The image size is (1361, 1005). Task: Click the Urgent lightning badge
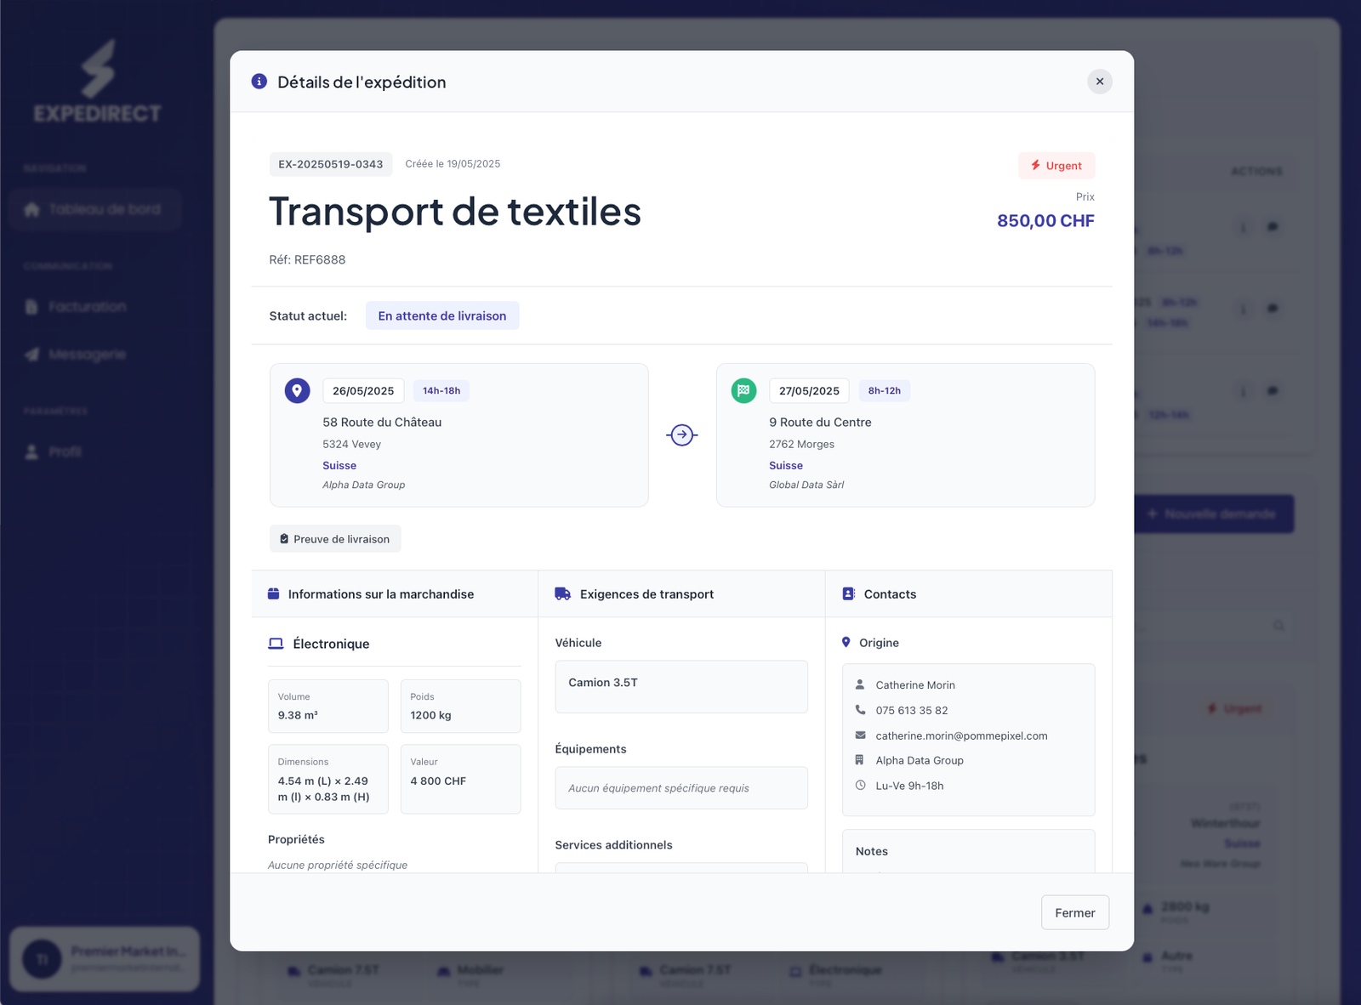(x=1056, y=166)
